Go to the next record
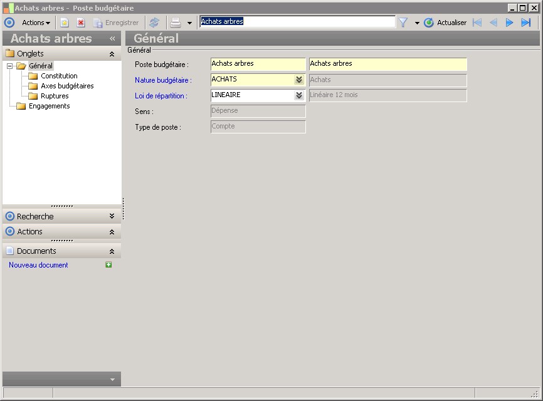 (x=510, y=23)
